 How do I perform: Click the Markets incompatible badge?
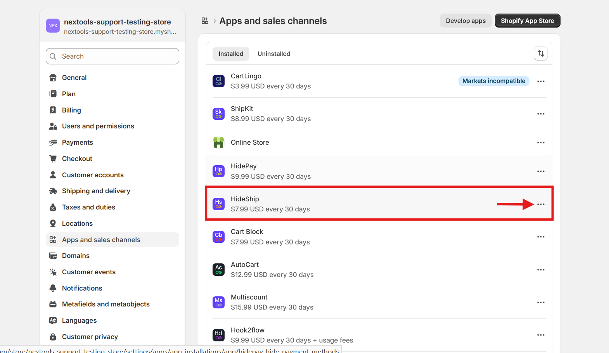tap(493, 81)
